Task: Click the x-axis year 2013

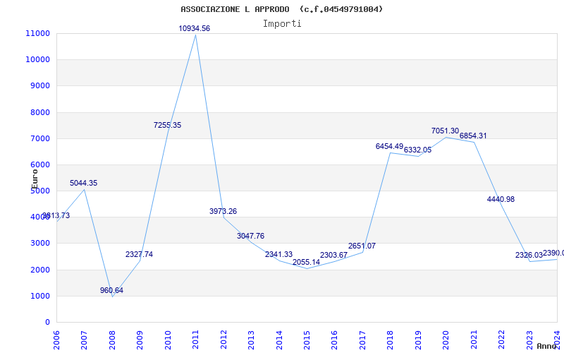Action: click(251, 340)
